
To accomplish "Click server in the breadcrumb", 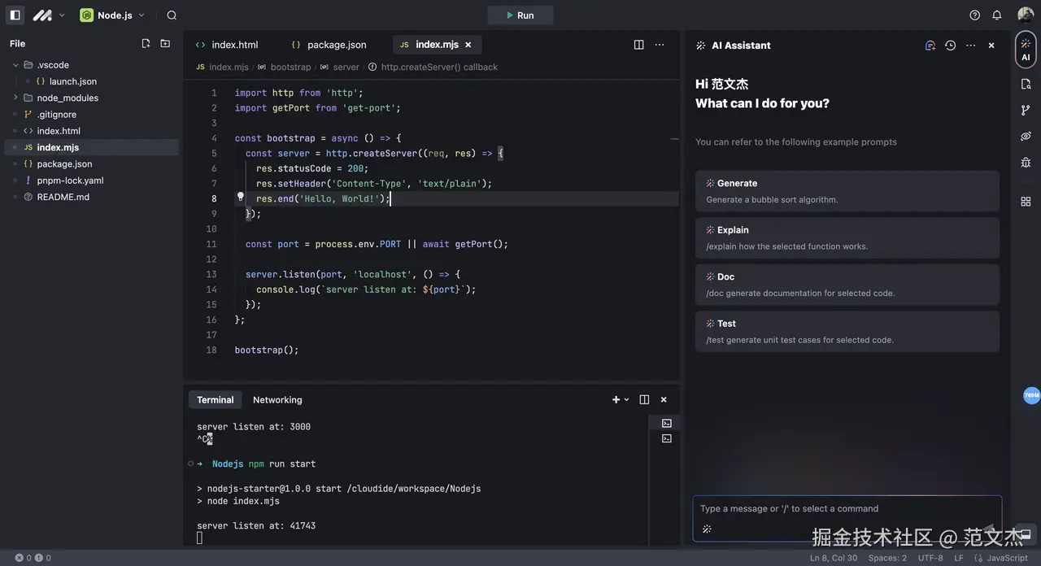I will pos(346,67).
